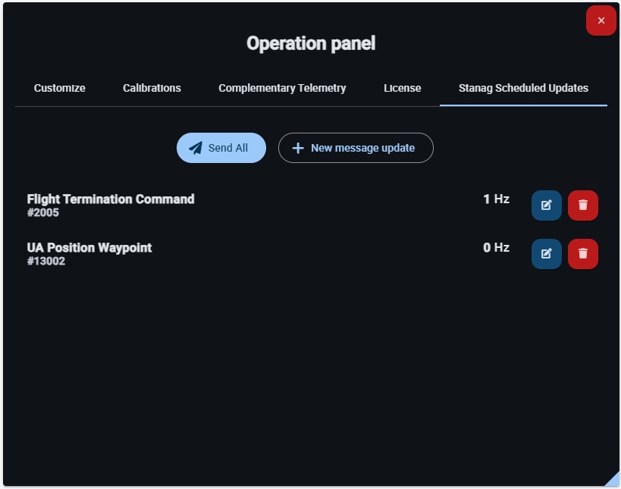621x489 pixels.
Task: Go to Complementary Telemetry tab
Action: tap(282, 88)
